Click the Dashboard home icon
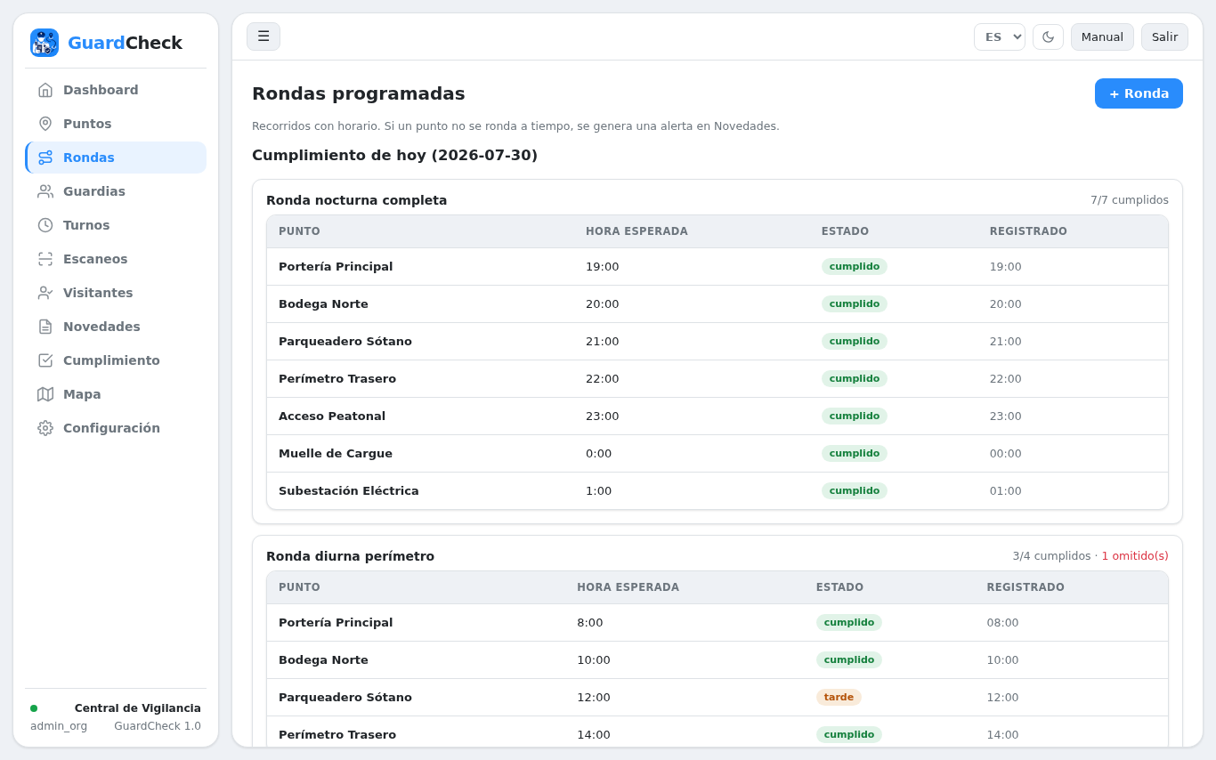This screenshot has height=760, width=1216. click(45, 90)
